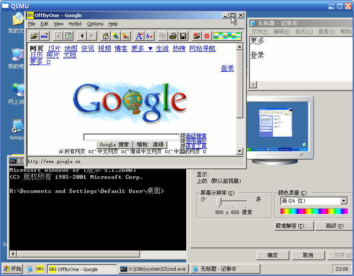The width and height of the screenshot is (354, 276).
Task: Click the 登录 sign-in link on Google page
Action: pyautogui.click(x=228, y=68)
